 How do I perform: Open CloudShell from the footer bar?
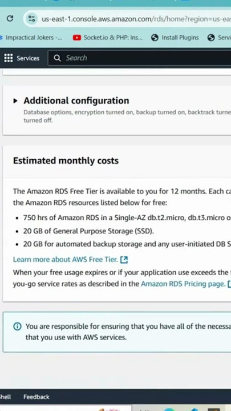(x=5, y=397)
